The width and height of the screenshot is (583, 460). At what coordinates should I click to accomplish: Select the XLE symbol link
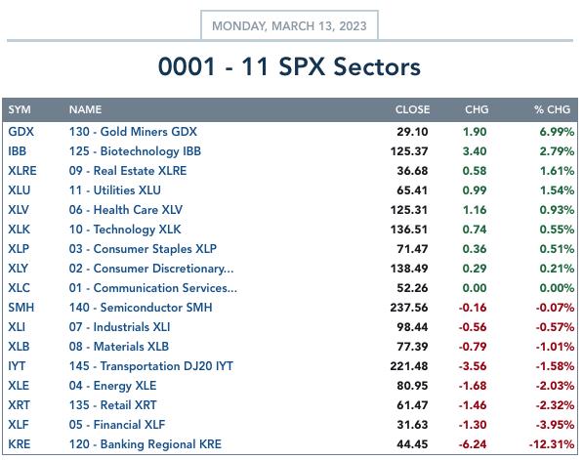pyautogui.click(x=19, y=386)
